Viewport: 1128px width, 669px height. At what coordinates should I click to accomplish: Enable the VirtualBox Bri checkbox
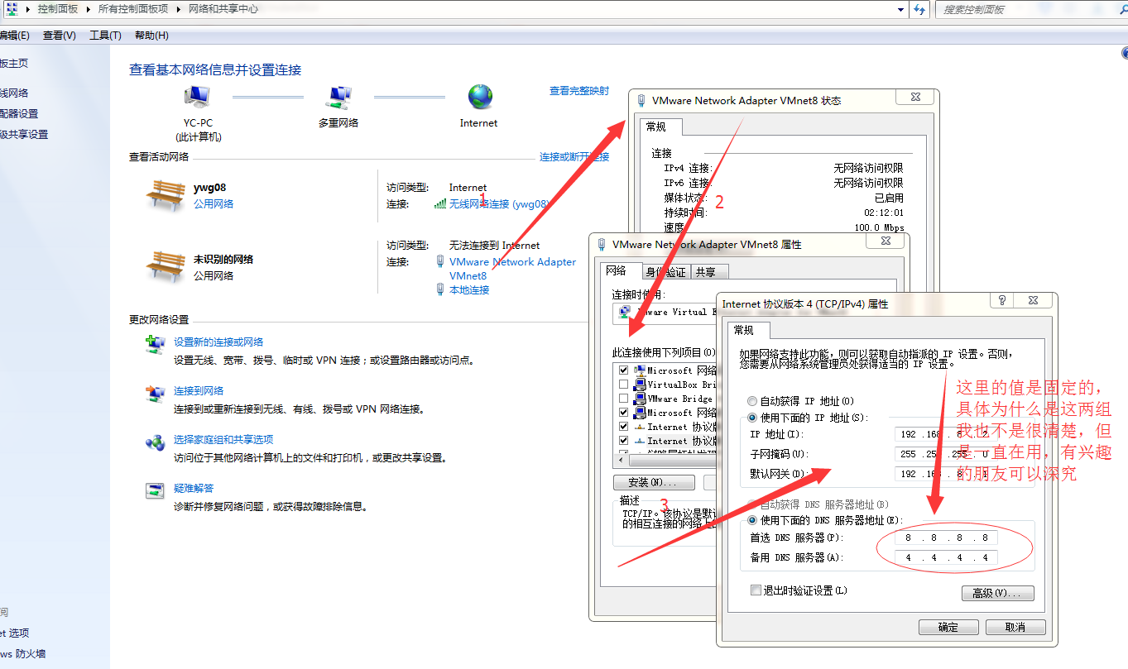(x=624, y=385)
